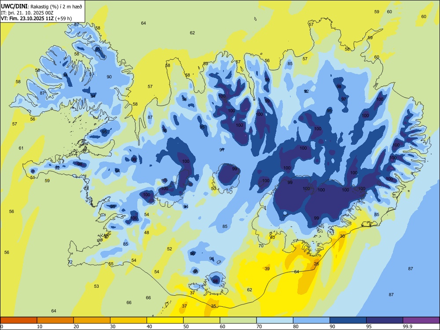Click the '28' humidity value on the map

(x=316, y=264)
